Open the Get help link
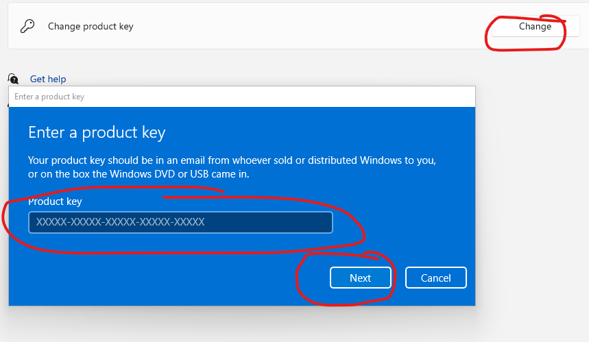589x342 pixels. pyautogui.click(x=48, y=80)
